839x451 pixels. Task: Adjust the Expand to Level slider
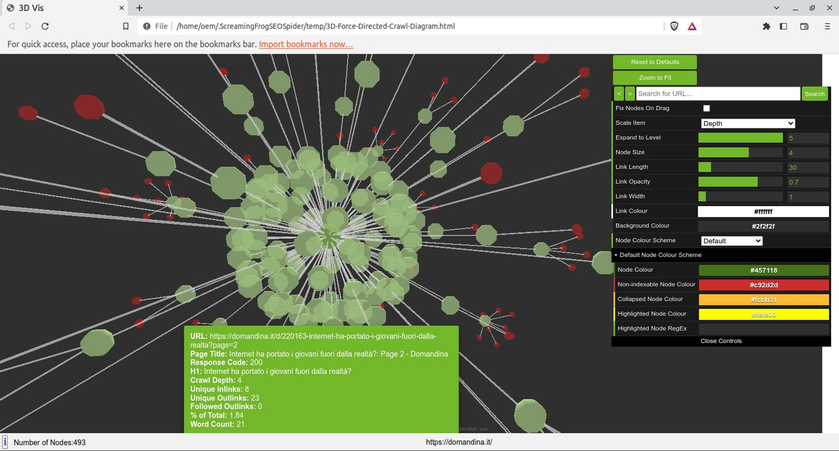point(741,138)
